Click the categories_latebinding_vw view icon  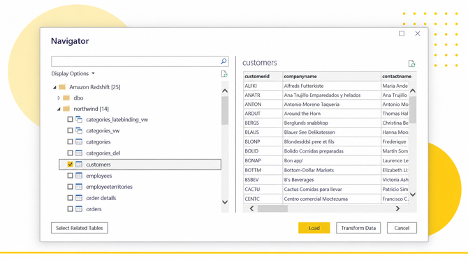click(x=79, y=119)
